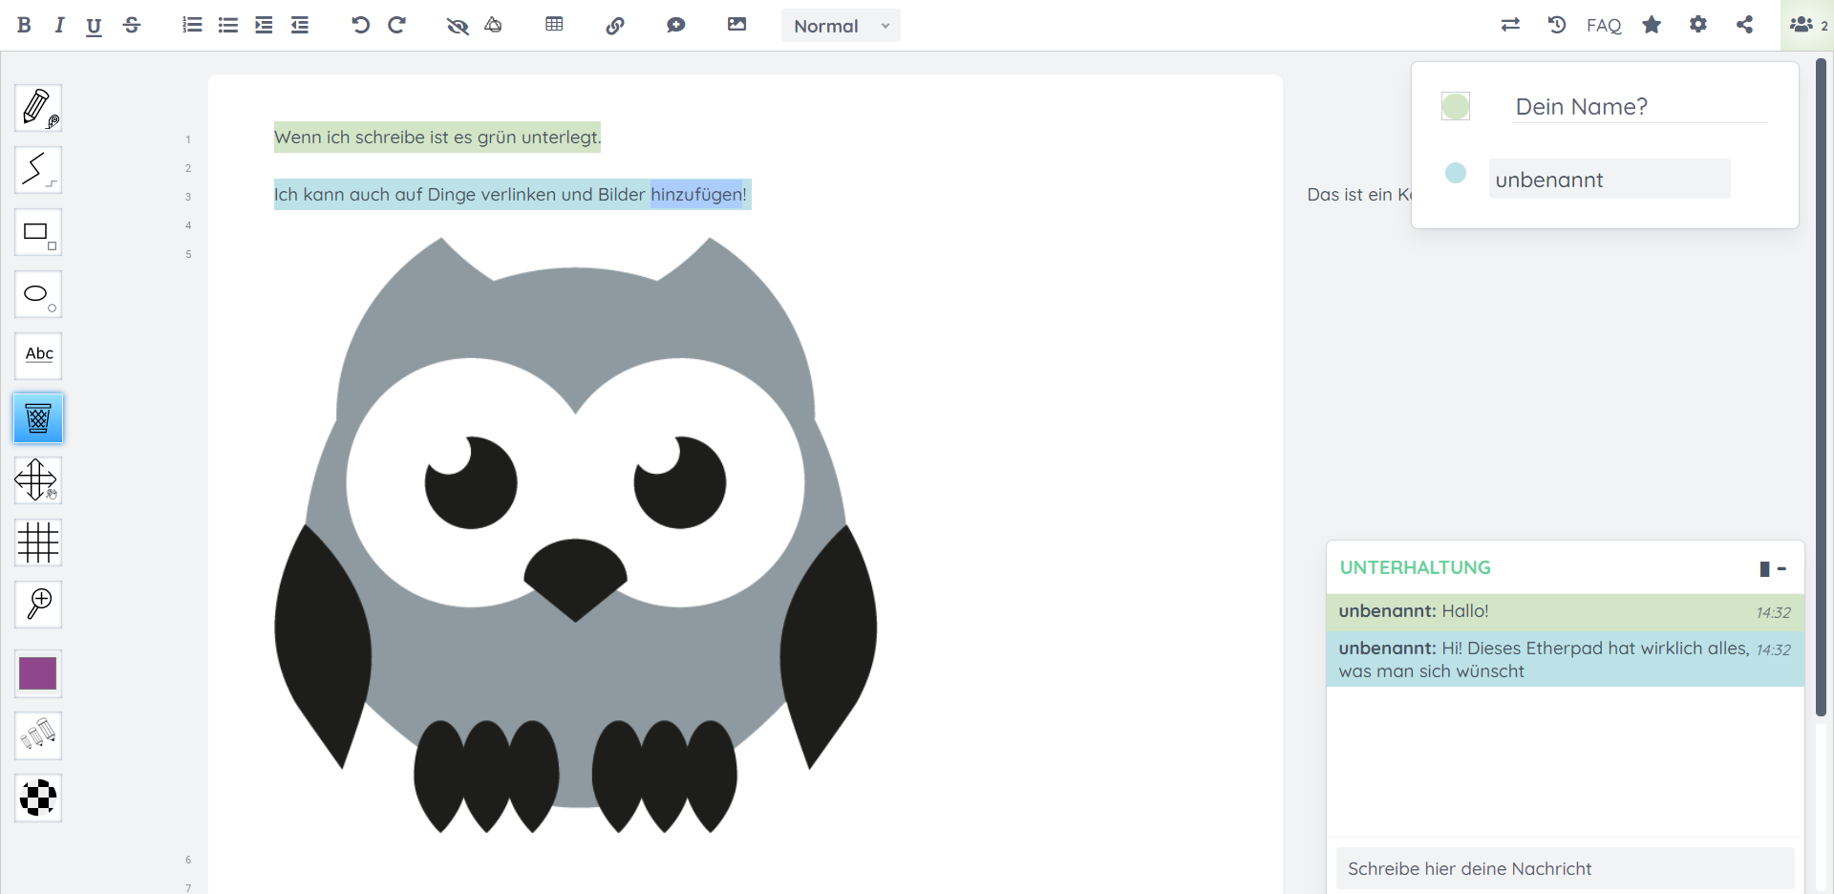Toggle the grid overlay in drawing tools
This screenshot has height=894, width=1834.
pos(38,543)
